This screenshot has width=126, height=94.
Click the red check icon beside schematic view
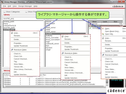(x=90, y=26)
